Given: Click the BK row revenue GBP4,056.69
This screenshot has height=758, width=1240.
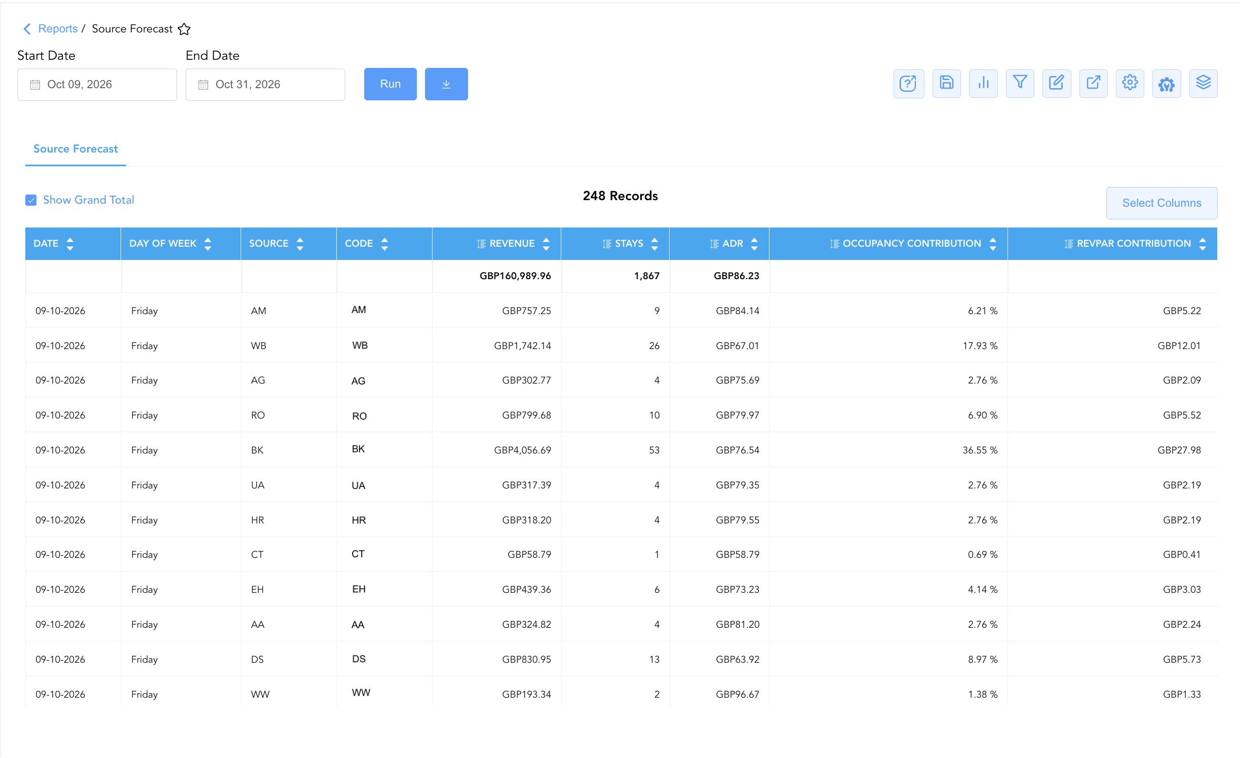Looking at the screenshot, I should coord(522,450).
